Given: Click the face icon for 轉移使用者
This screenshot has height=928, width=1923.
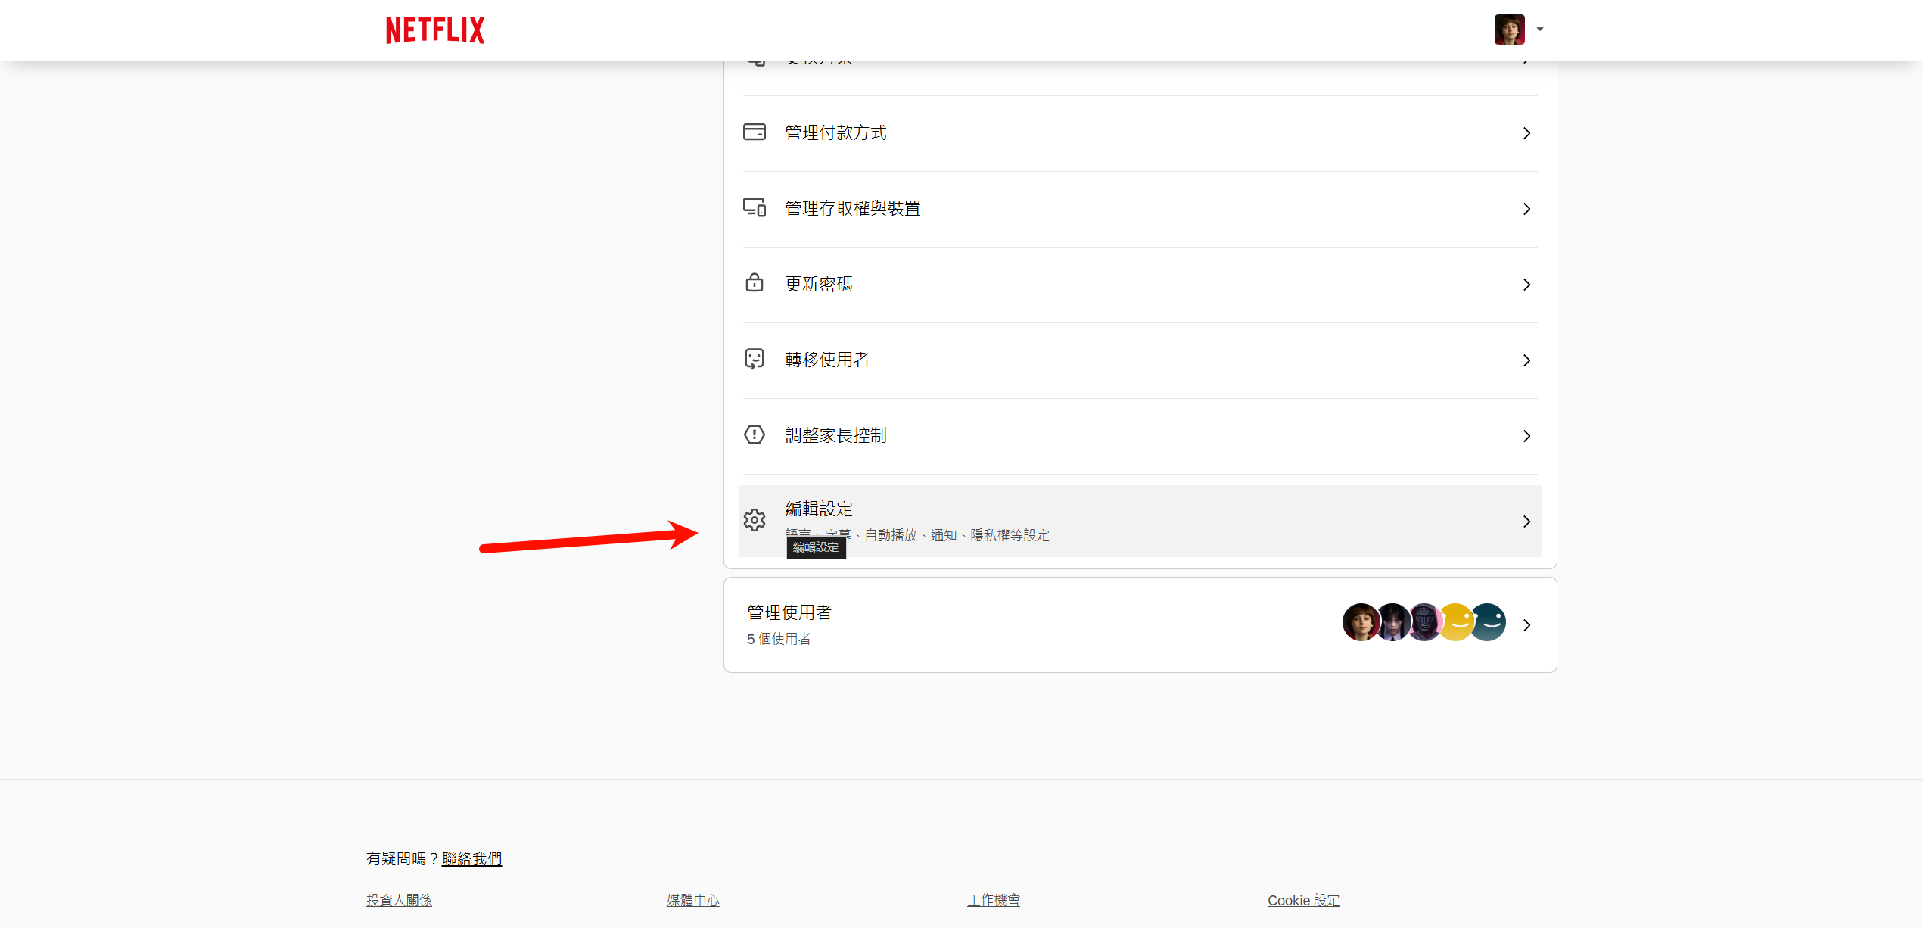Looking at the screenshot, I should click(x=754, y=360).
